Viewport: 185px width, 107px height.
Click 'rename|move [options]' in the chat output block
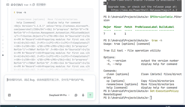(31, 19)
